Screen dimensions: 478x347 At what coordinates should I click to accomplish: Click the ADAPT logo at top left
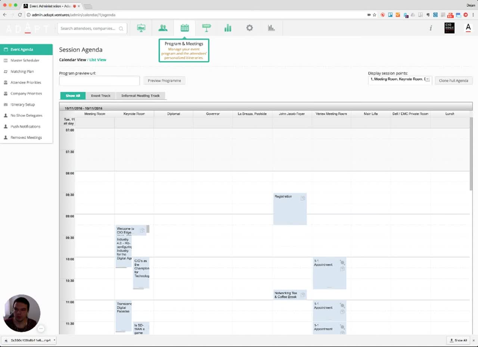tap(27, 29)
